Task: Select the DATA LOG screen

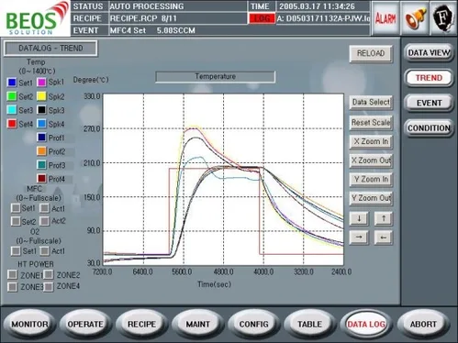Action: point(366,324)
